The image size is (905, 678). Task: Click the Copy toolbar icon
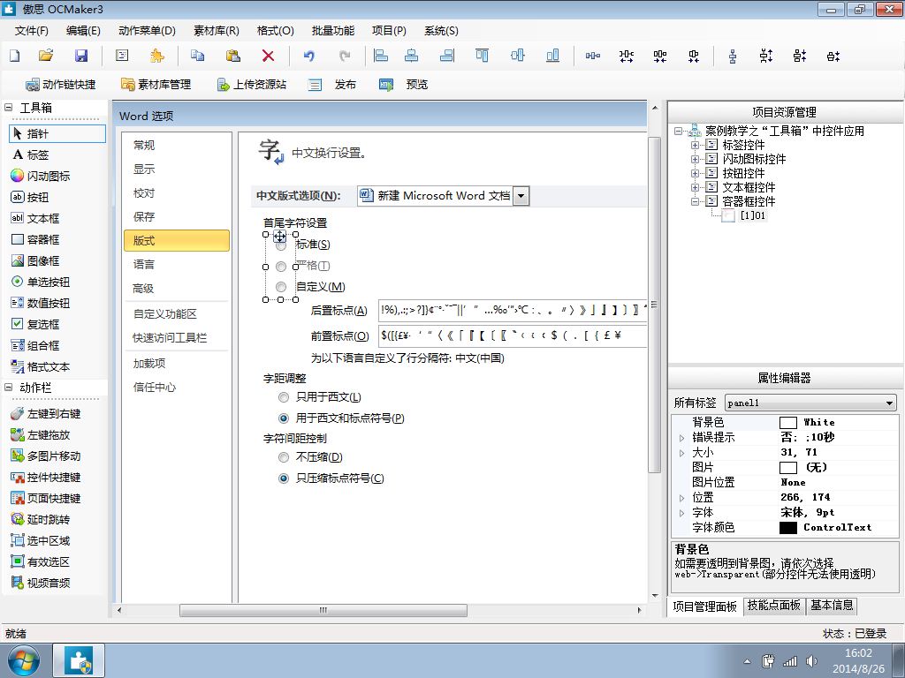pyautogui.click(x=197, y=56)
